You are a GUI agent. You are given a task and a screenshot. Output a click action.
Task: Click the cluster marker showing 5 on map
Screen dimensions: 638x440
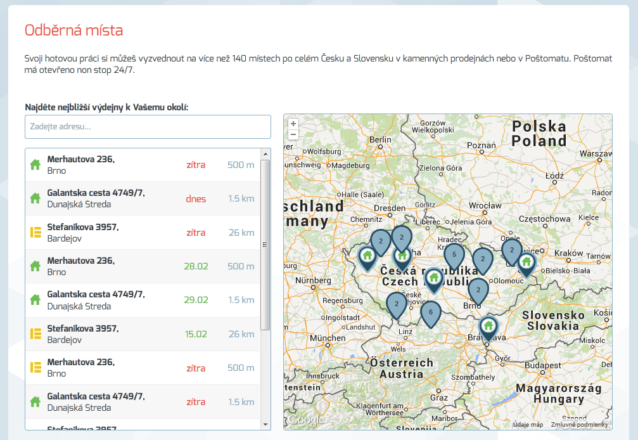[x=454, y=256]
